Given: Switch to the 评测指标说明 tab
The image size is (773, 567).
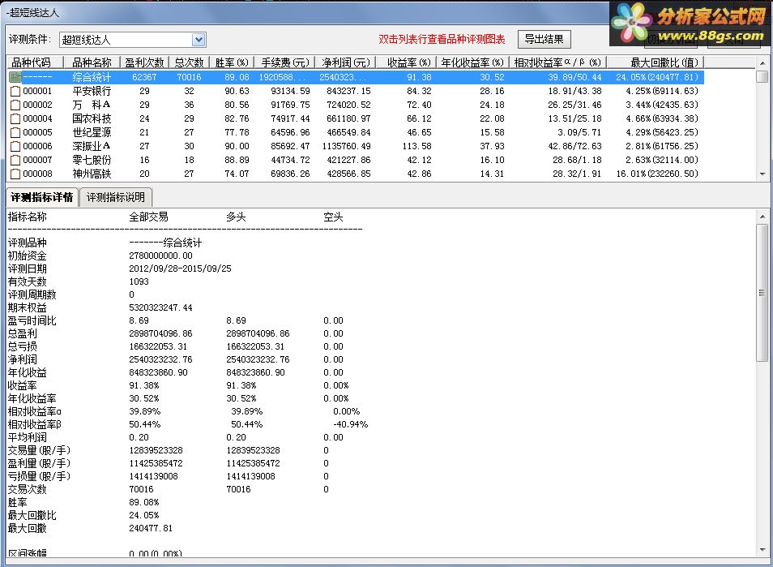Looking at the screenshot, I should point(116,197).
